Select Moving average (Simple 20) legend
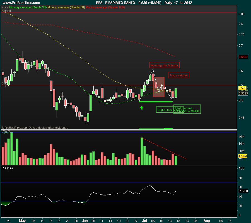The height and width of the screenshot is (223, 251). point(28,7)
